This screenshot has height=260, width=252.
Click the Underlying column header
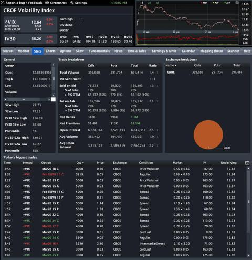pos(228,163)
